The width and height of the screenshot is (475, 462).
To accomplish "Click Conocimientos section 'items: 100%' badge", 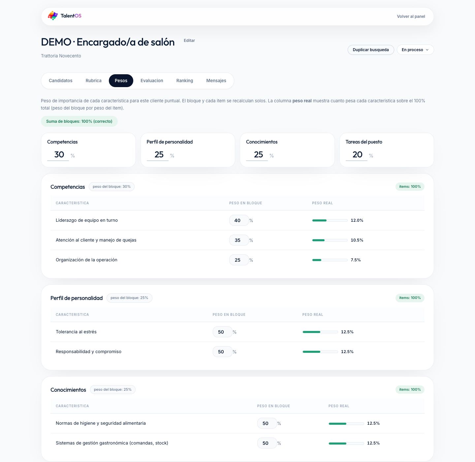I will click(x=410, y=390).
